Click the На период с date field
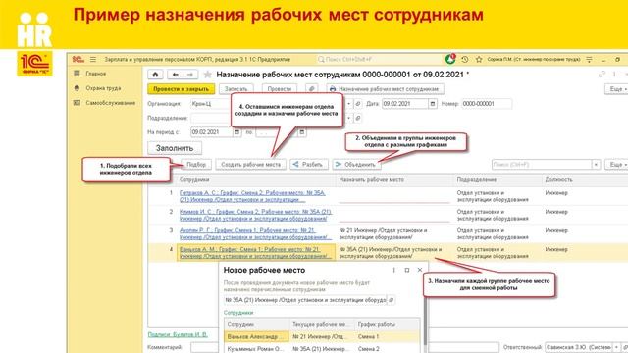 click(212, 132)
